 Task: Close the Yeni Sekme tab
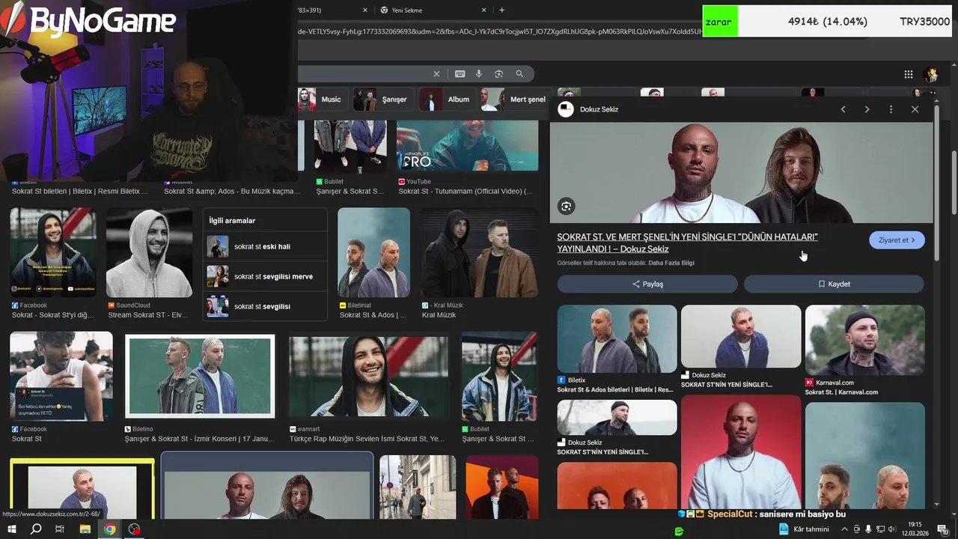pos(484,10)
